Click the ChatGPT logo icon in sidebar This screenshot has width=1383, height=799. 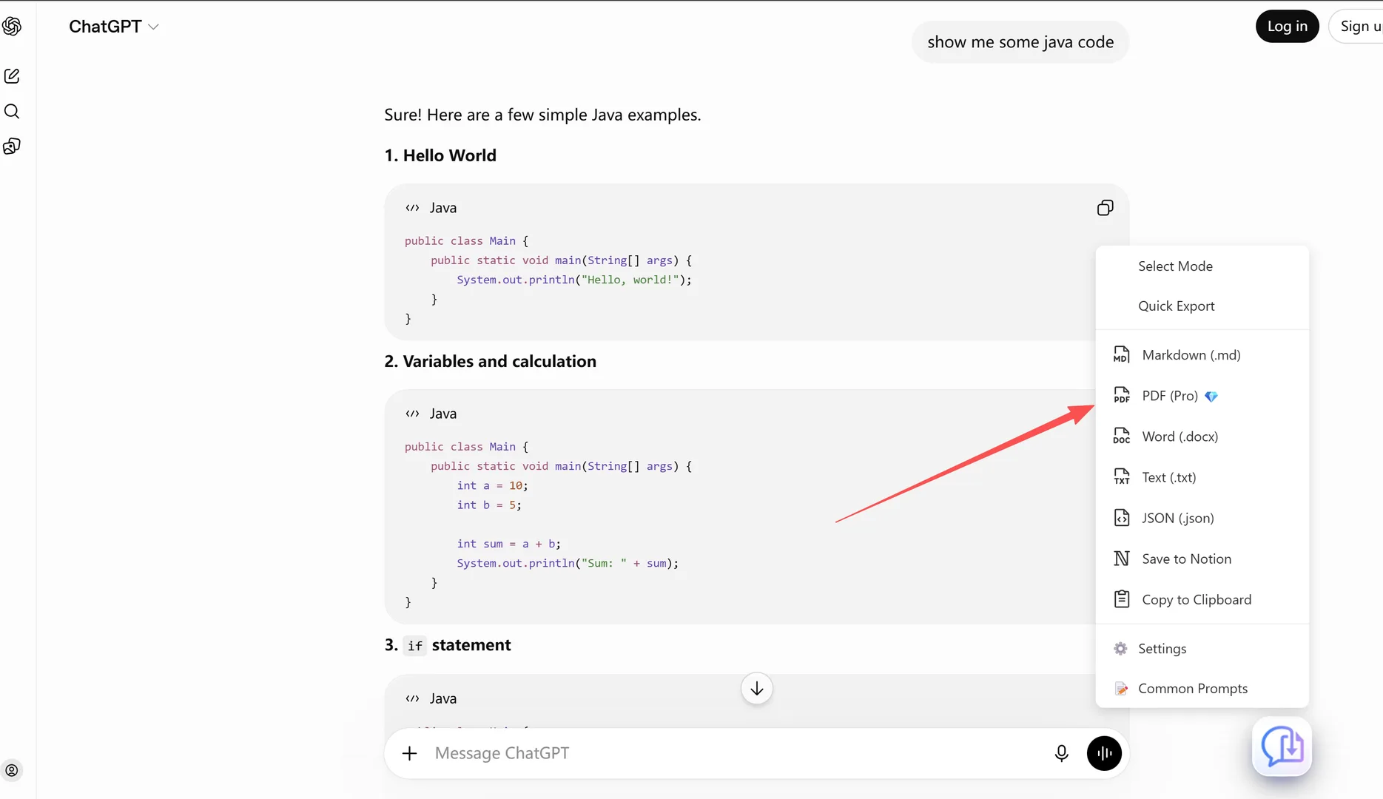(x=12, y=27)
